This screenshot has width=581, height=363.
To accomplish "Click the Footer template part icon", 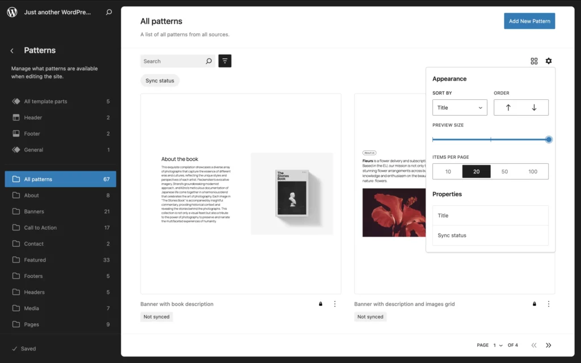I will click(16, 133).
